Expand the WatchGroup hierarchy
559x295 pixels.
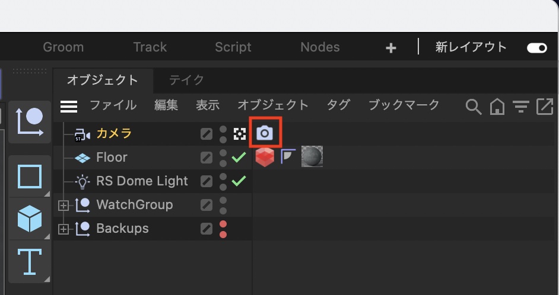coord(63,205)
